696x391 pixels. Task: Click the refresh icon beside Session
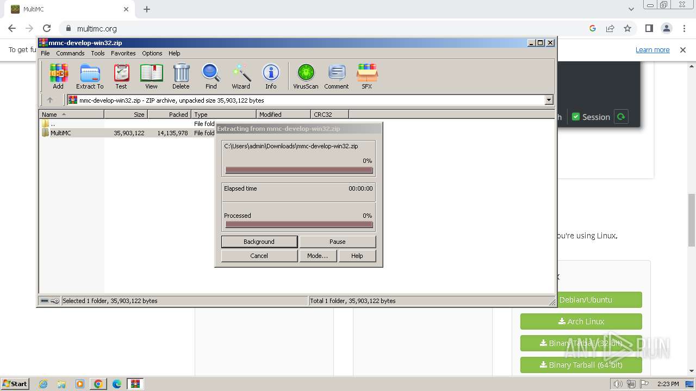pyautogui.click(x=621, y=117)
